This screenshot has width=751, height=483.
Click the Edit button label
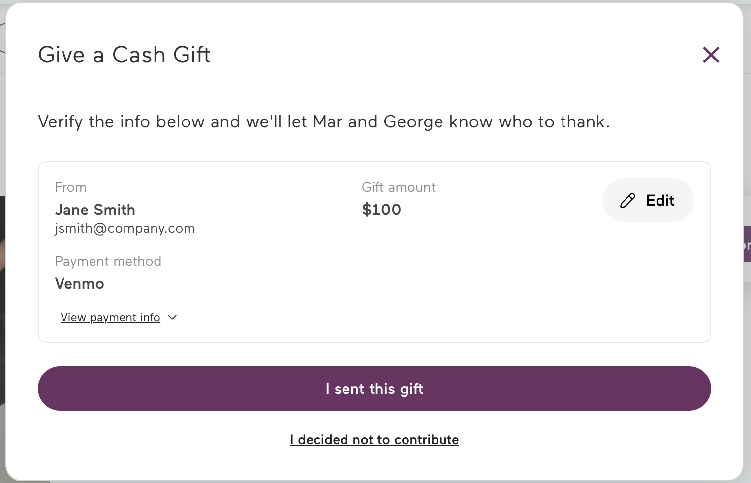pyautogui.click(x=660, y=200)
